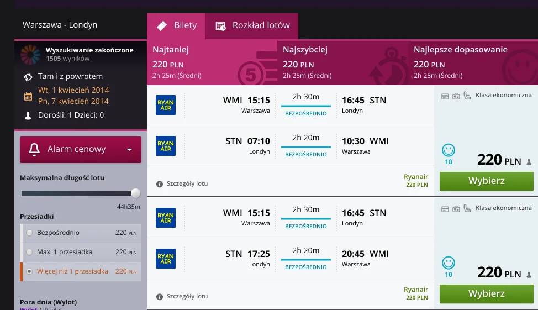538x310 pixels.
Task: Click Wybierz button for the first offer
Action: tap(486, 181)
